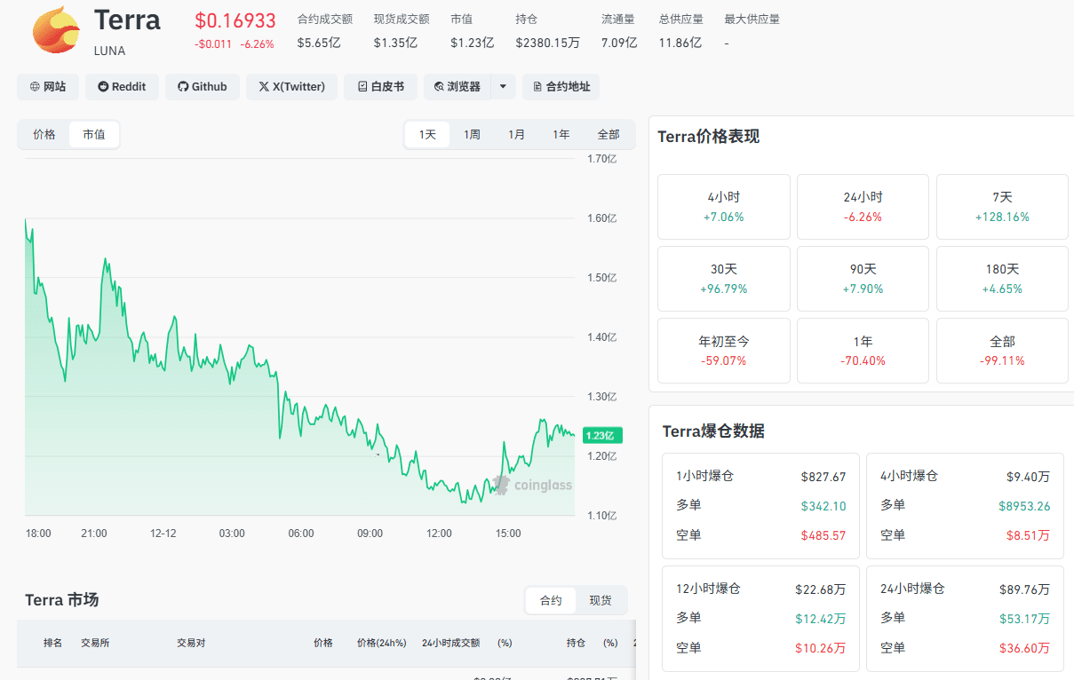Click the 流通量 7.09亿 stat
1074x680 pixels.
[619, 31]
